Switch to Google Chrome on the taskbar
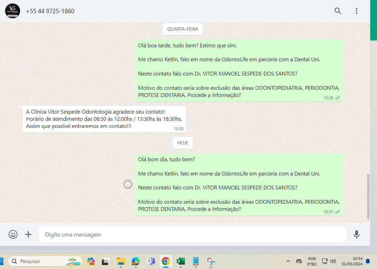Image resolution: width=377 pixels, height=269 pixels. 166,261
